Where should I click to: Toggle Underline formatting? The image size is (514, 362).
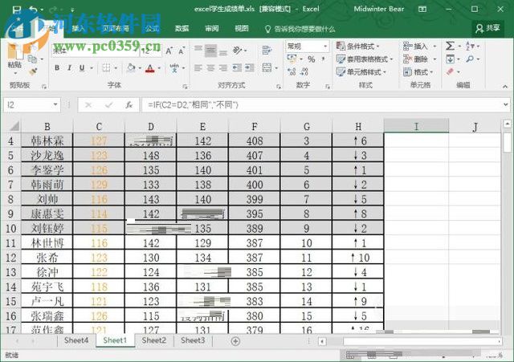tap(82, 67)
